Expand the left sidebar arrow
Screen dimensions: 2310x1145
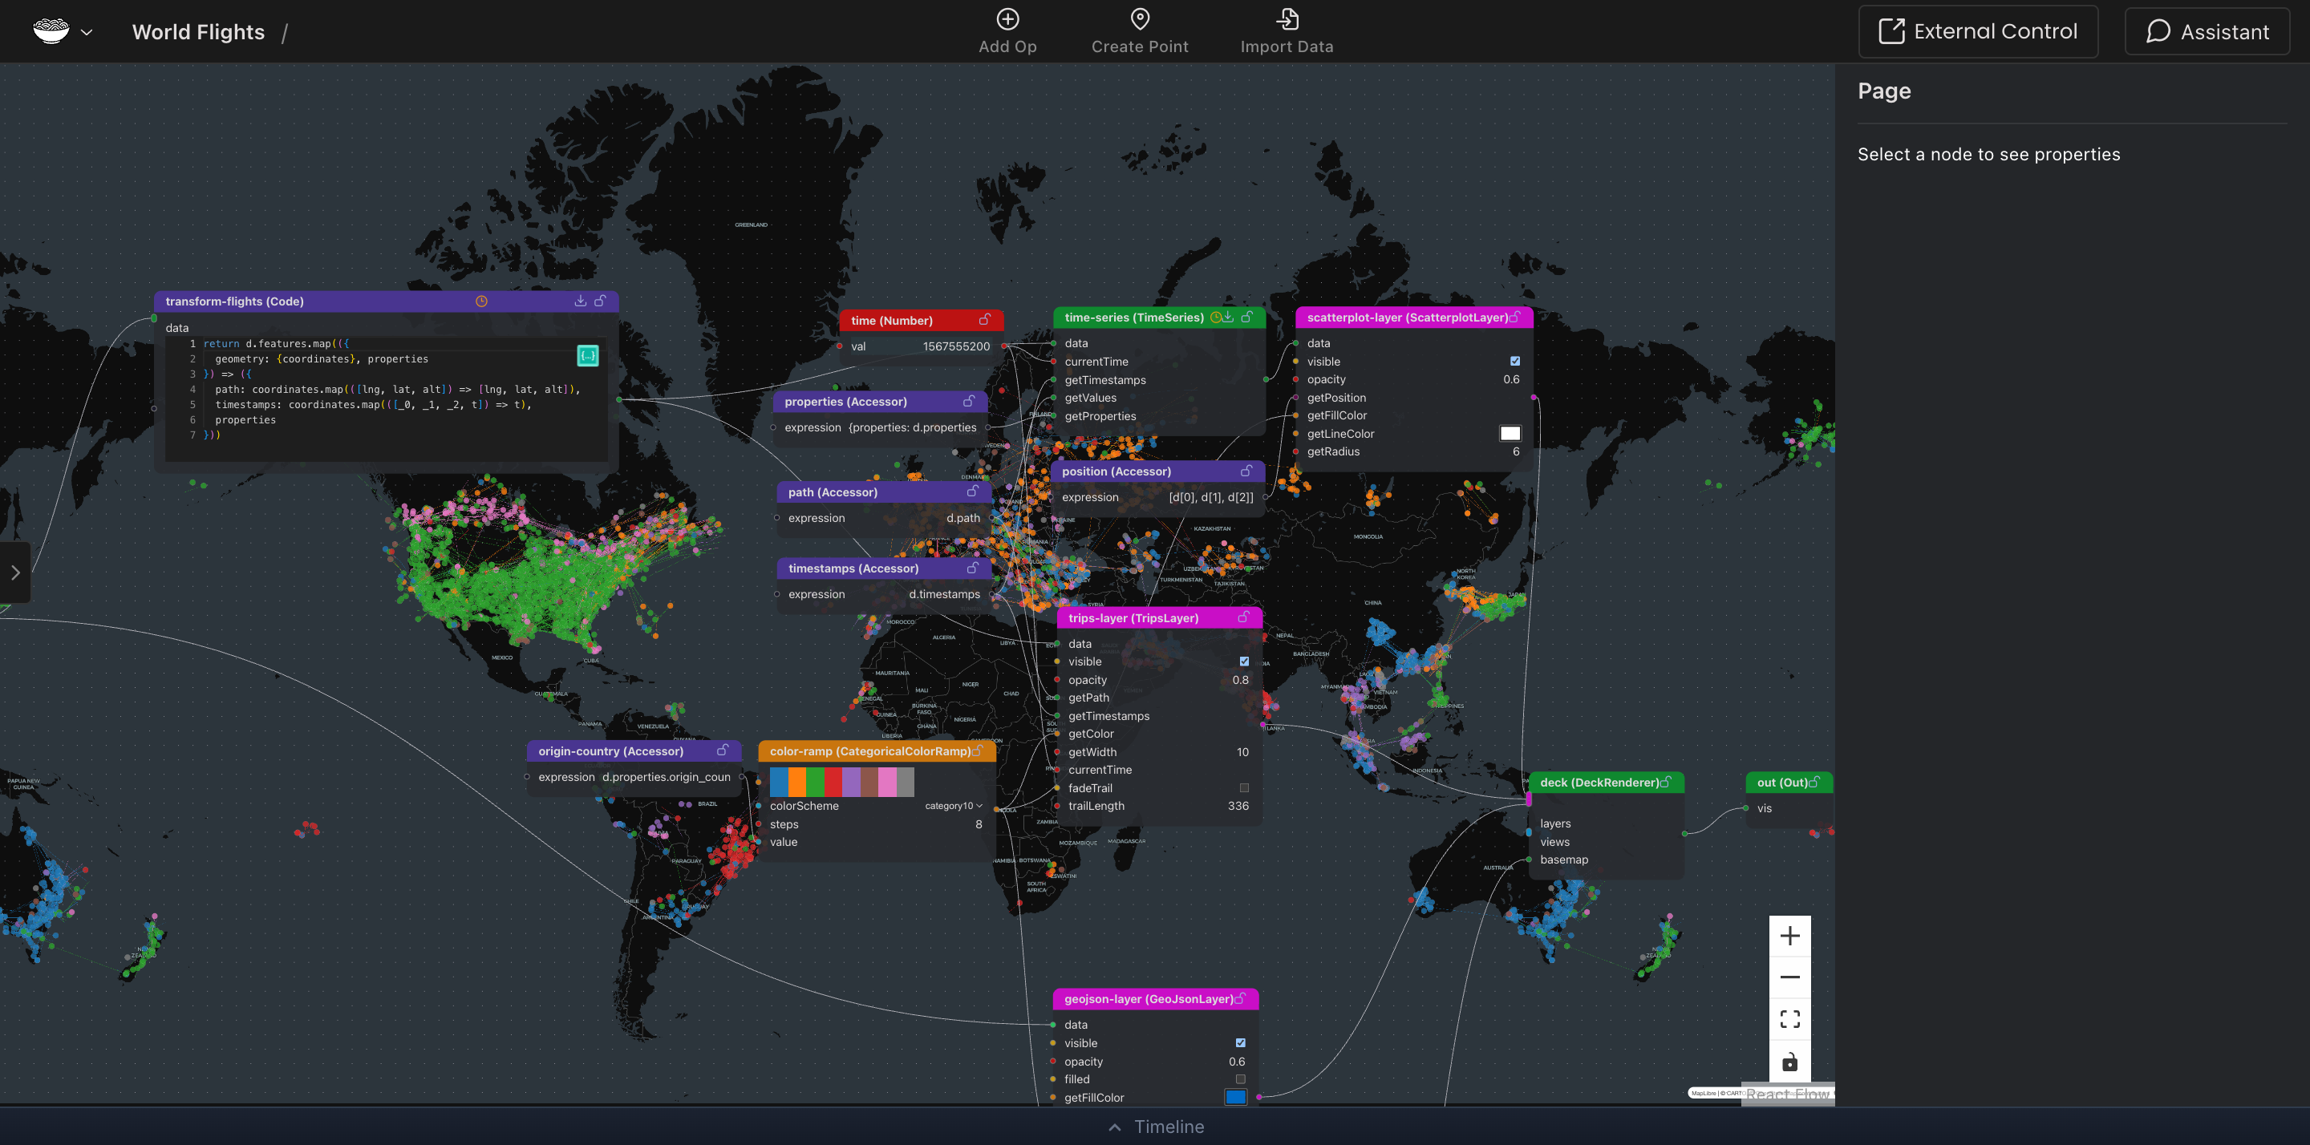15,573
